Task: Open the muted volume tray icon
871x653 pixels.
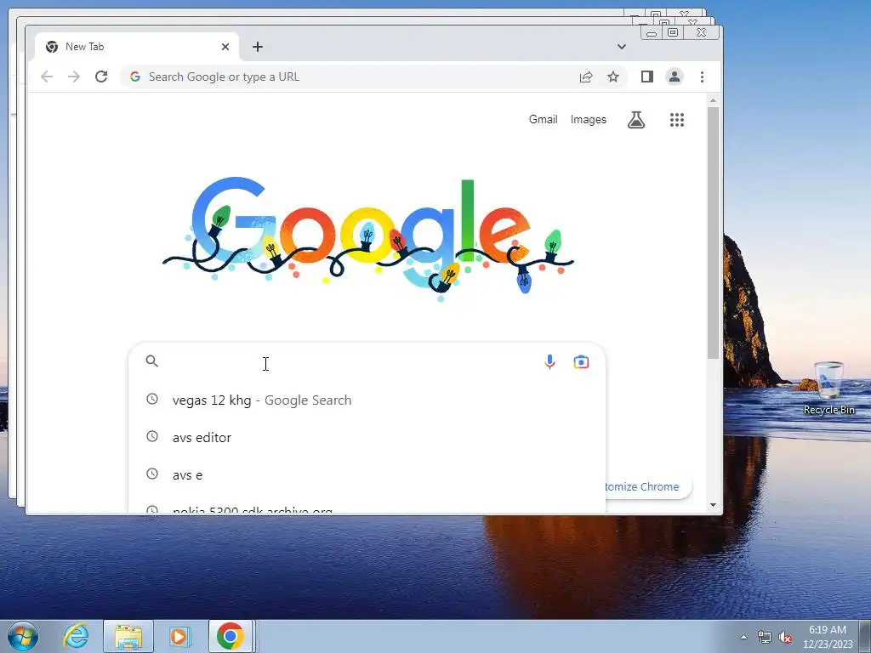Action: click(x=785, y=637)
